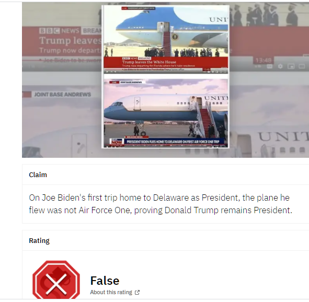309x302 pixels.
Task: Click the bottom Biden plane image
Action: pyautogui.click(x=166, y=113)
